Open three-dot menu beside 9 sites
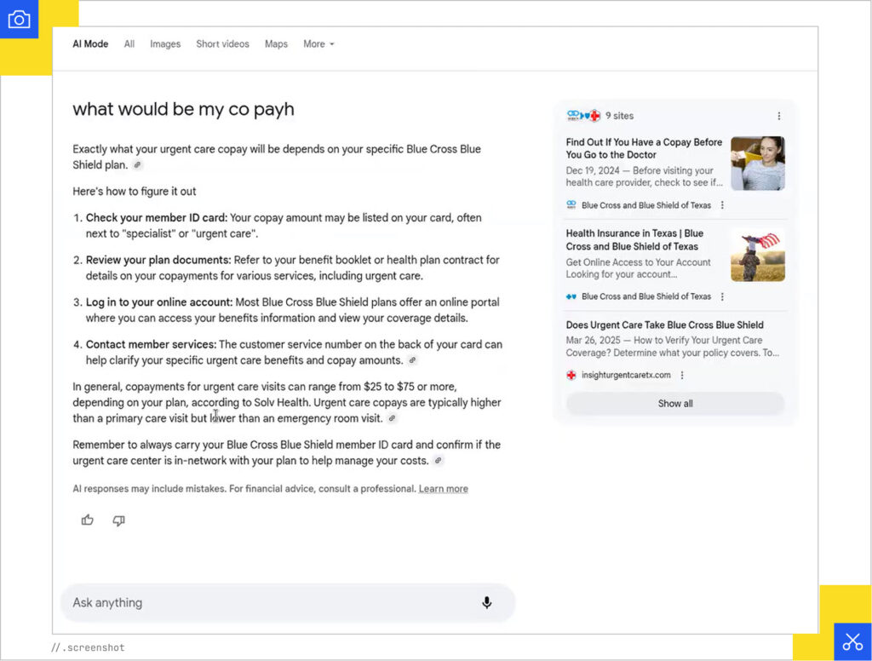Viewport: 872px width, 661px height. pos(778,116)
